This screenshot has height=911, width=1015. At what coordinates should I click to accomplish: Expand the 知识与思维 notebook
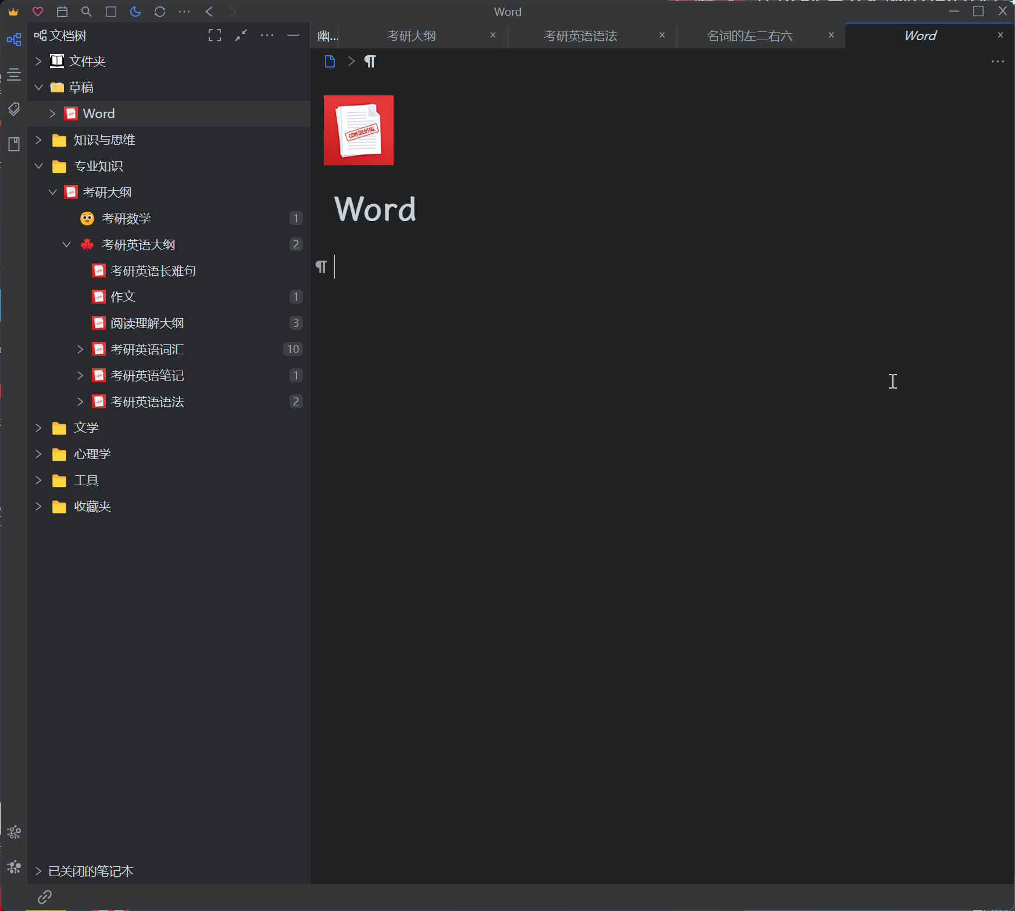(x=39, y=140)
